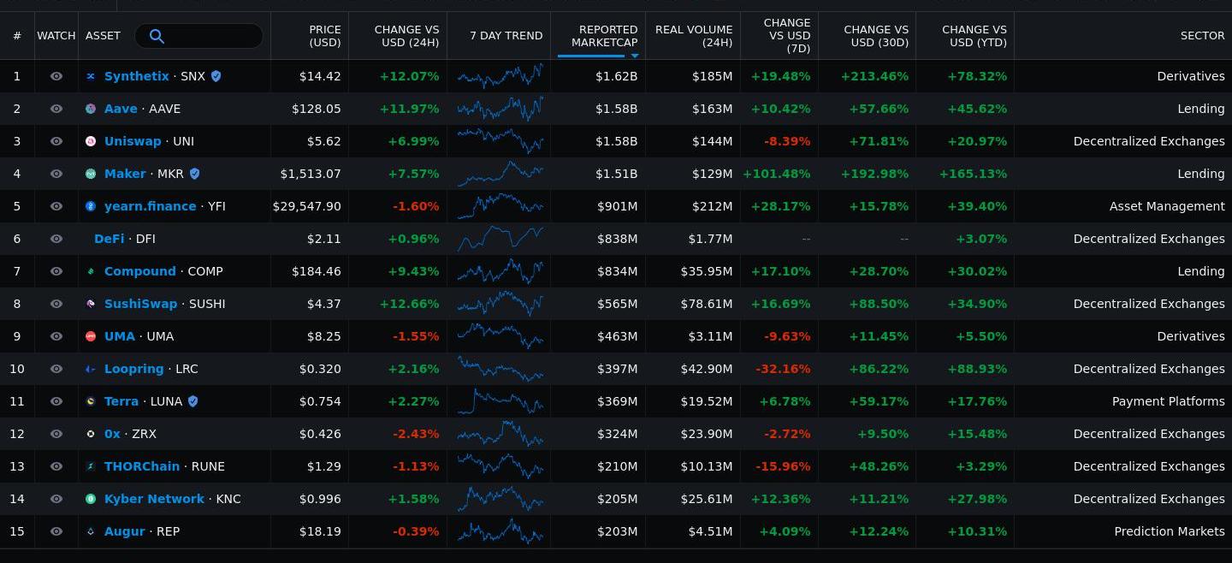Open the SushiSwap asset link

point(140,304)
